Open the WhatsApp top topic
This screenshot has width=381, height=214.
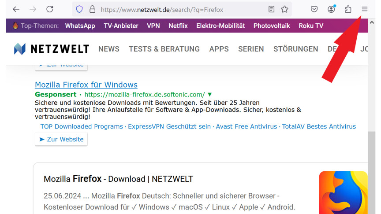[80, 26]
